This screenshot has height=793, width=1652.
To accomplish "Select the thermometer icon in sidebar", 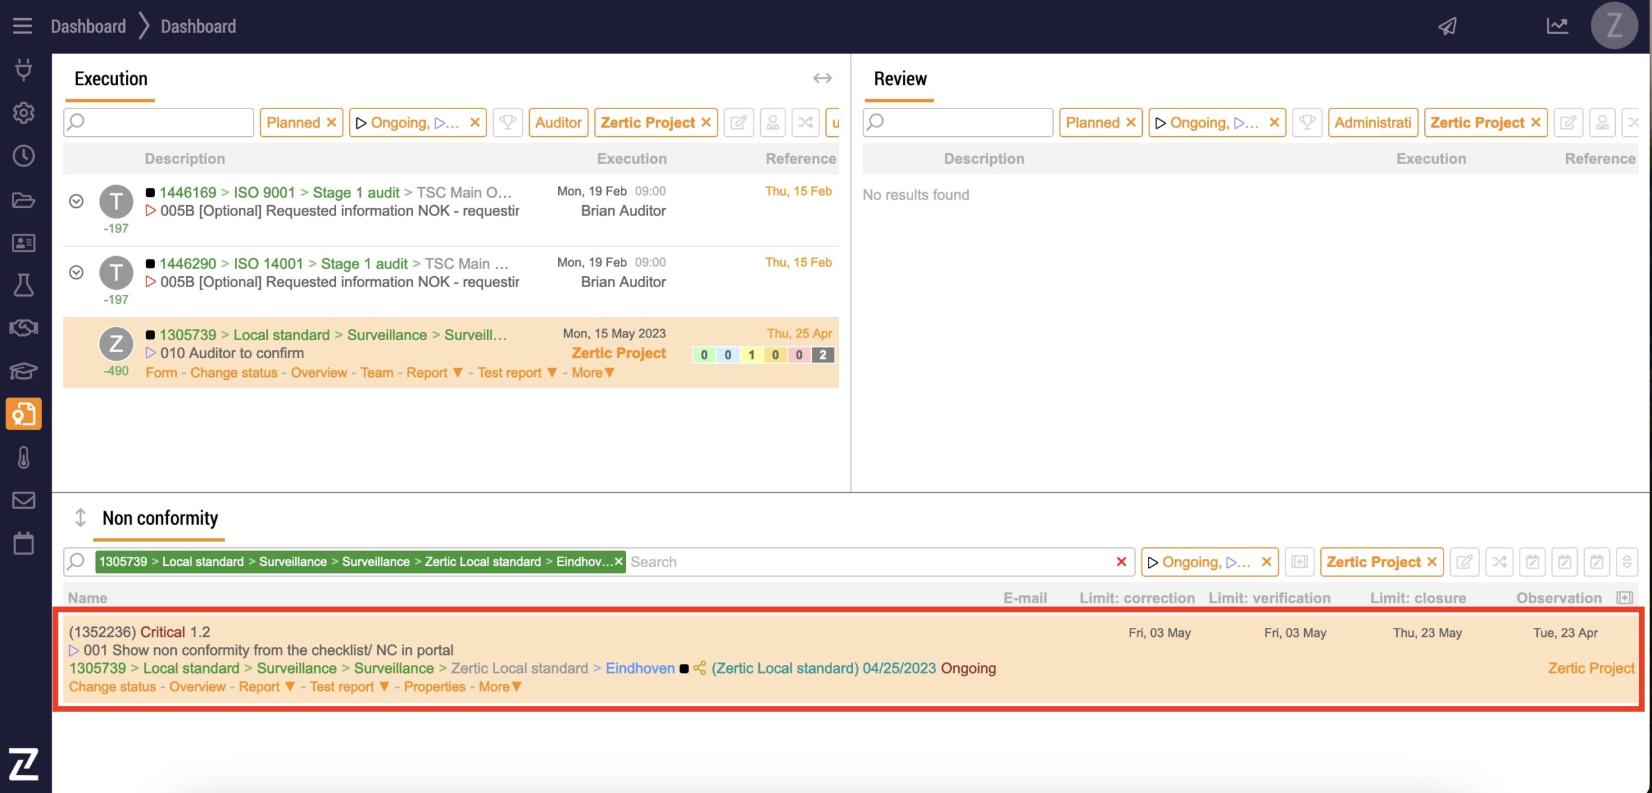I will pos(24,457).
